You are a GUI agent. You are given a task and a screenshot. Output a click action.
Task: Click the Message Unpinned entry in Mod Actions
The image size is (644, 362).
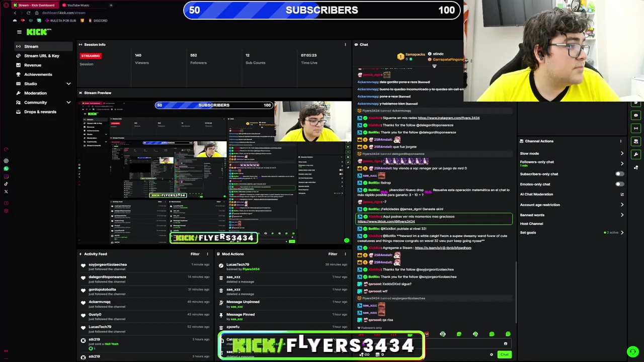click(283, 304)
